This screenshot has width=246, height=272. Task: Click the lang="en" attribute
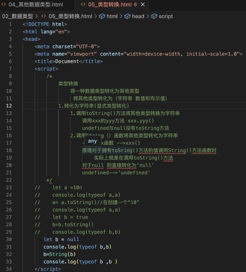(54, 32)
